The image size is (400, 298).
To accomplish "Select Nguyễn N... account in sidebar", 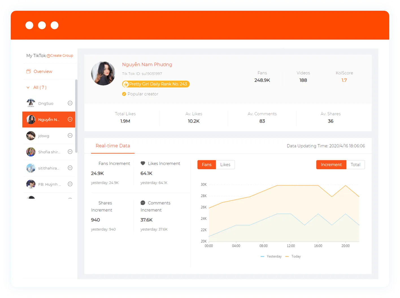I will click(49, 119).
